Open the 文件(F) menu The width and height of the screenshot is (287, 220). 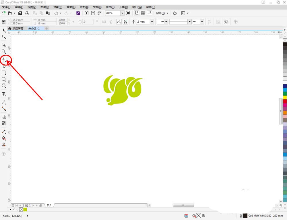click(x=6, y=7)
